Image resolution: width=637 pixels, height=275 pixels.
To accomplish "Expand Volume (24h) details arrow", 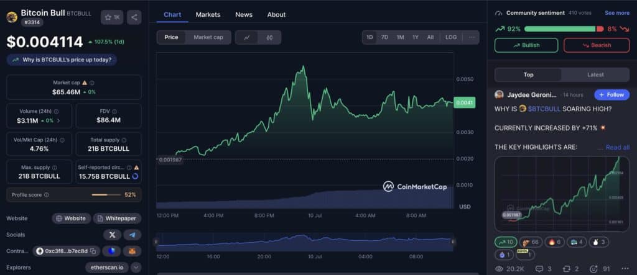I will pos(58,120).
